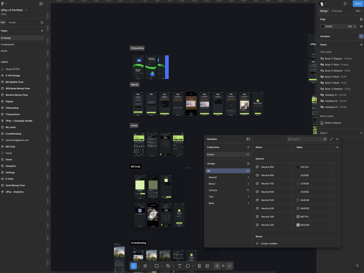
Task: Open the Figma main menu icon
Action: (x=3, y=4)
